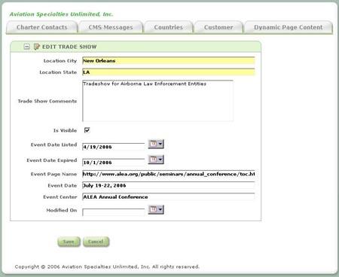Switch to the Charter Contacts tab

pos(41,27)
